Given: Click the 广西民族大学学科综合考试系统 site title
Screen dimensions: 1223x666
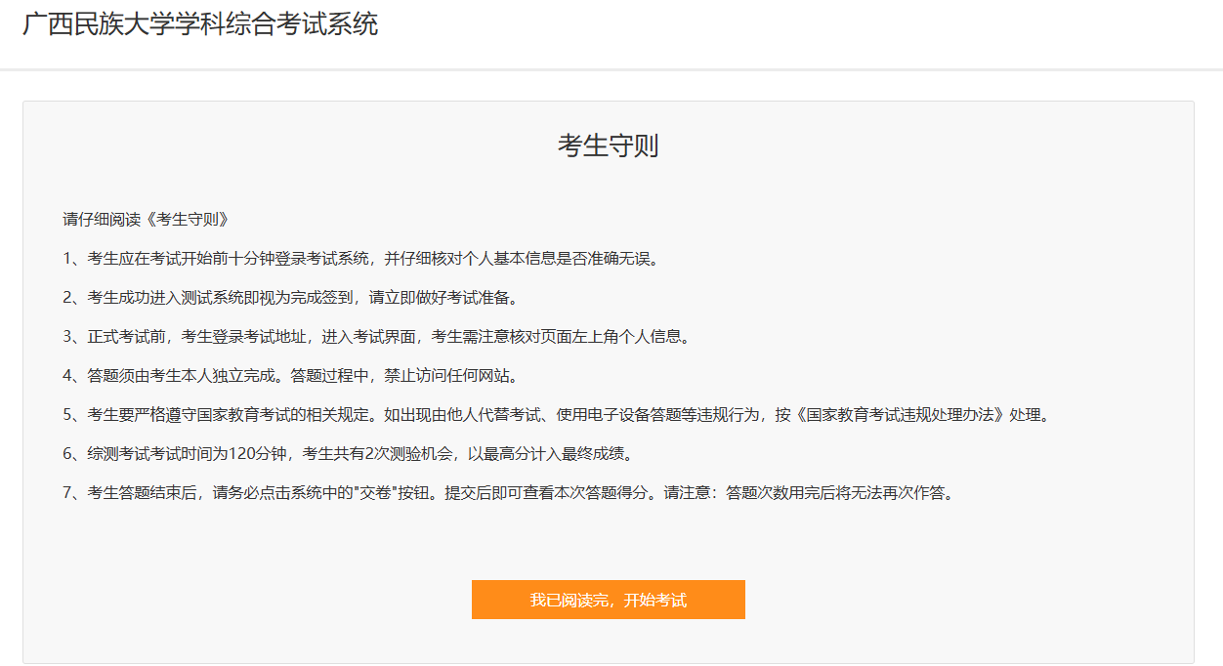Looking at the screenshot, I should point(200,24).
